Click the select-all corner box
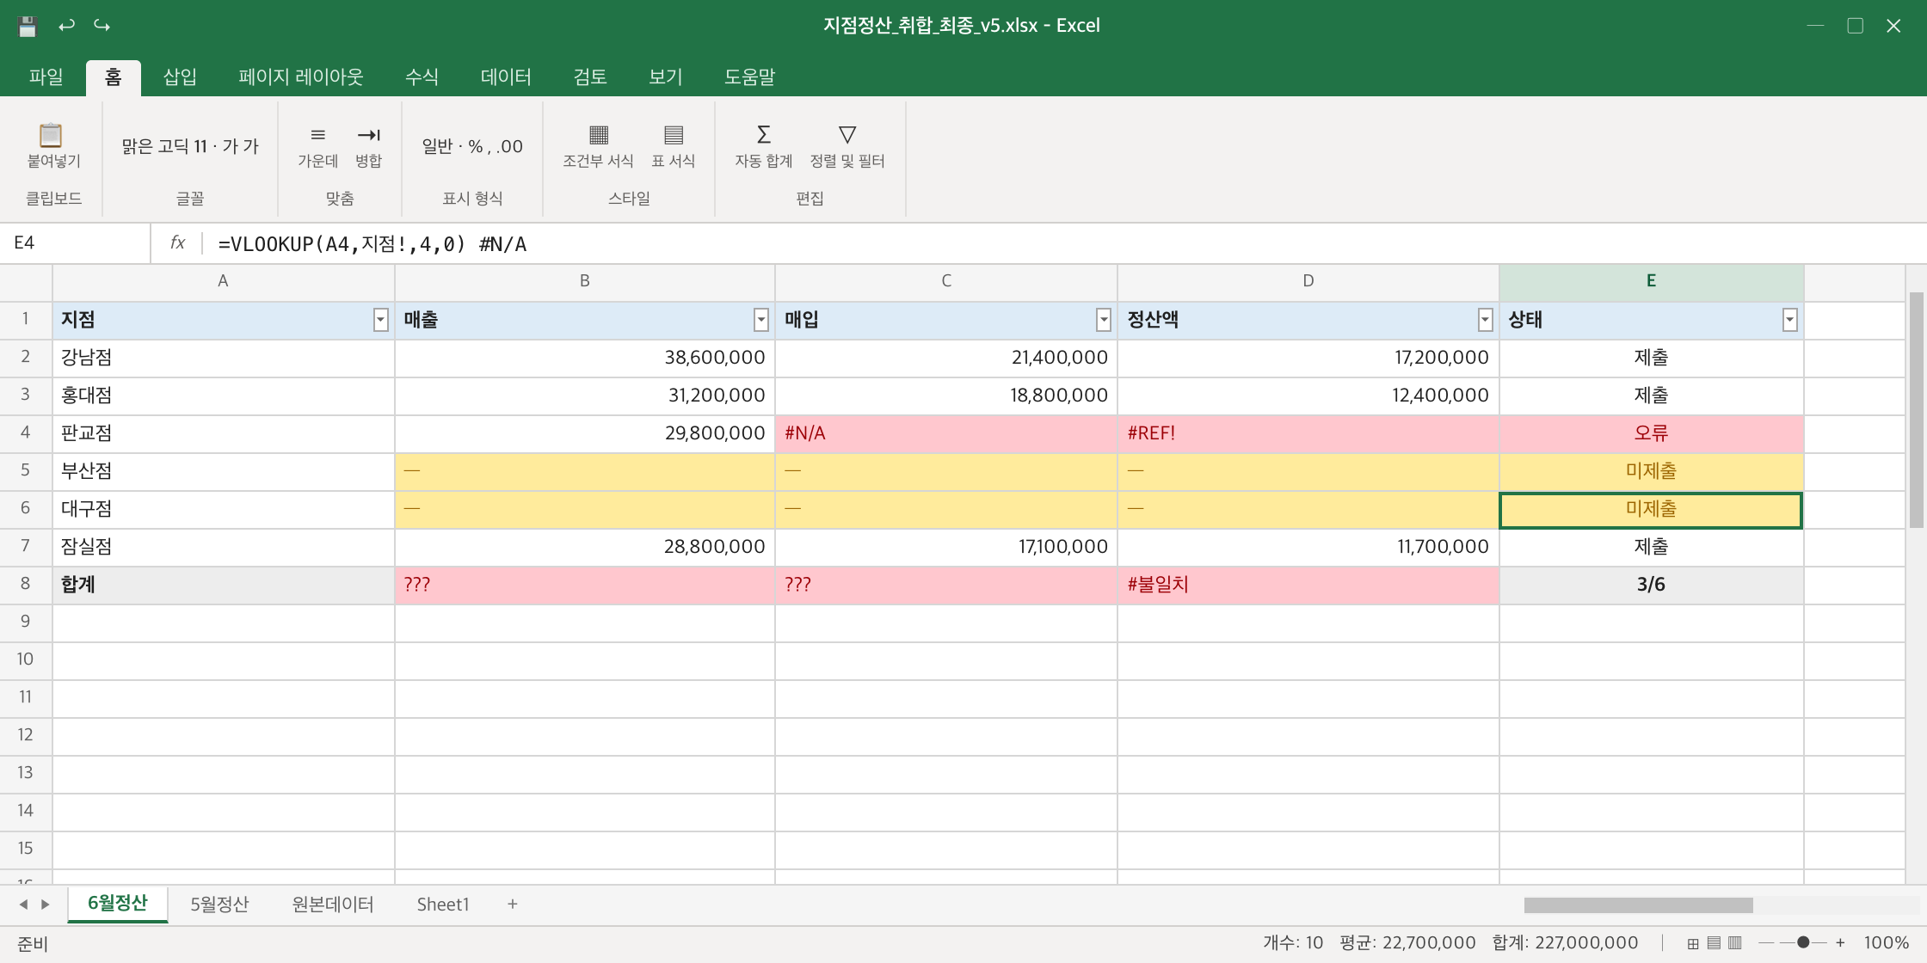Image resolution: width=1927 pixels, height=963 pixels. pos(26,282)
